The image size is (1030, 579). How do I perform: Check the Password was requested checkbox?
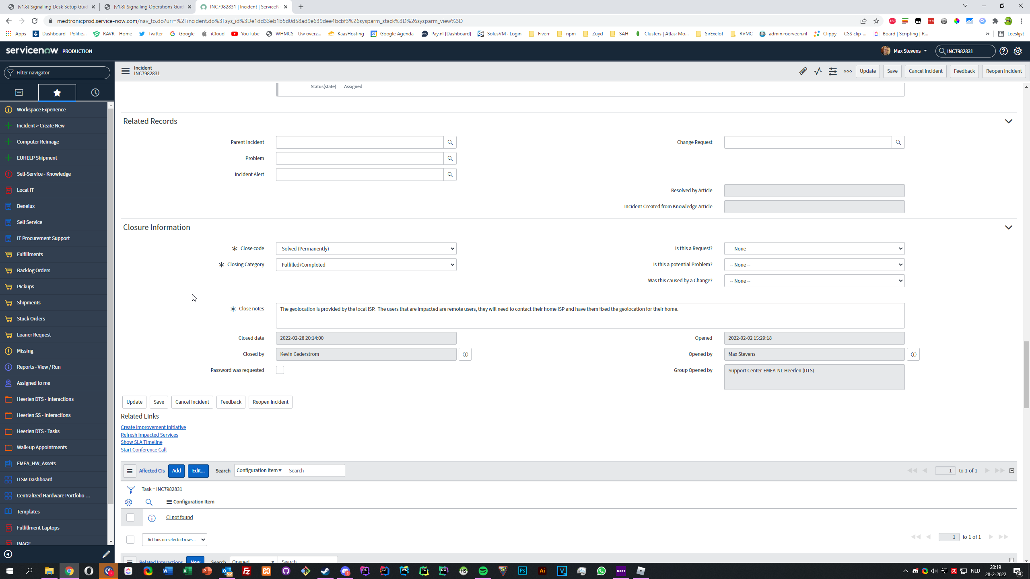pyautogui.click(x=280, y=370)
